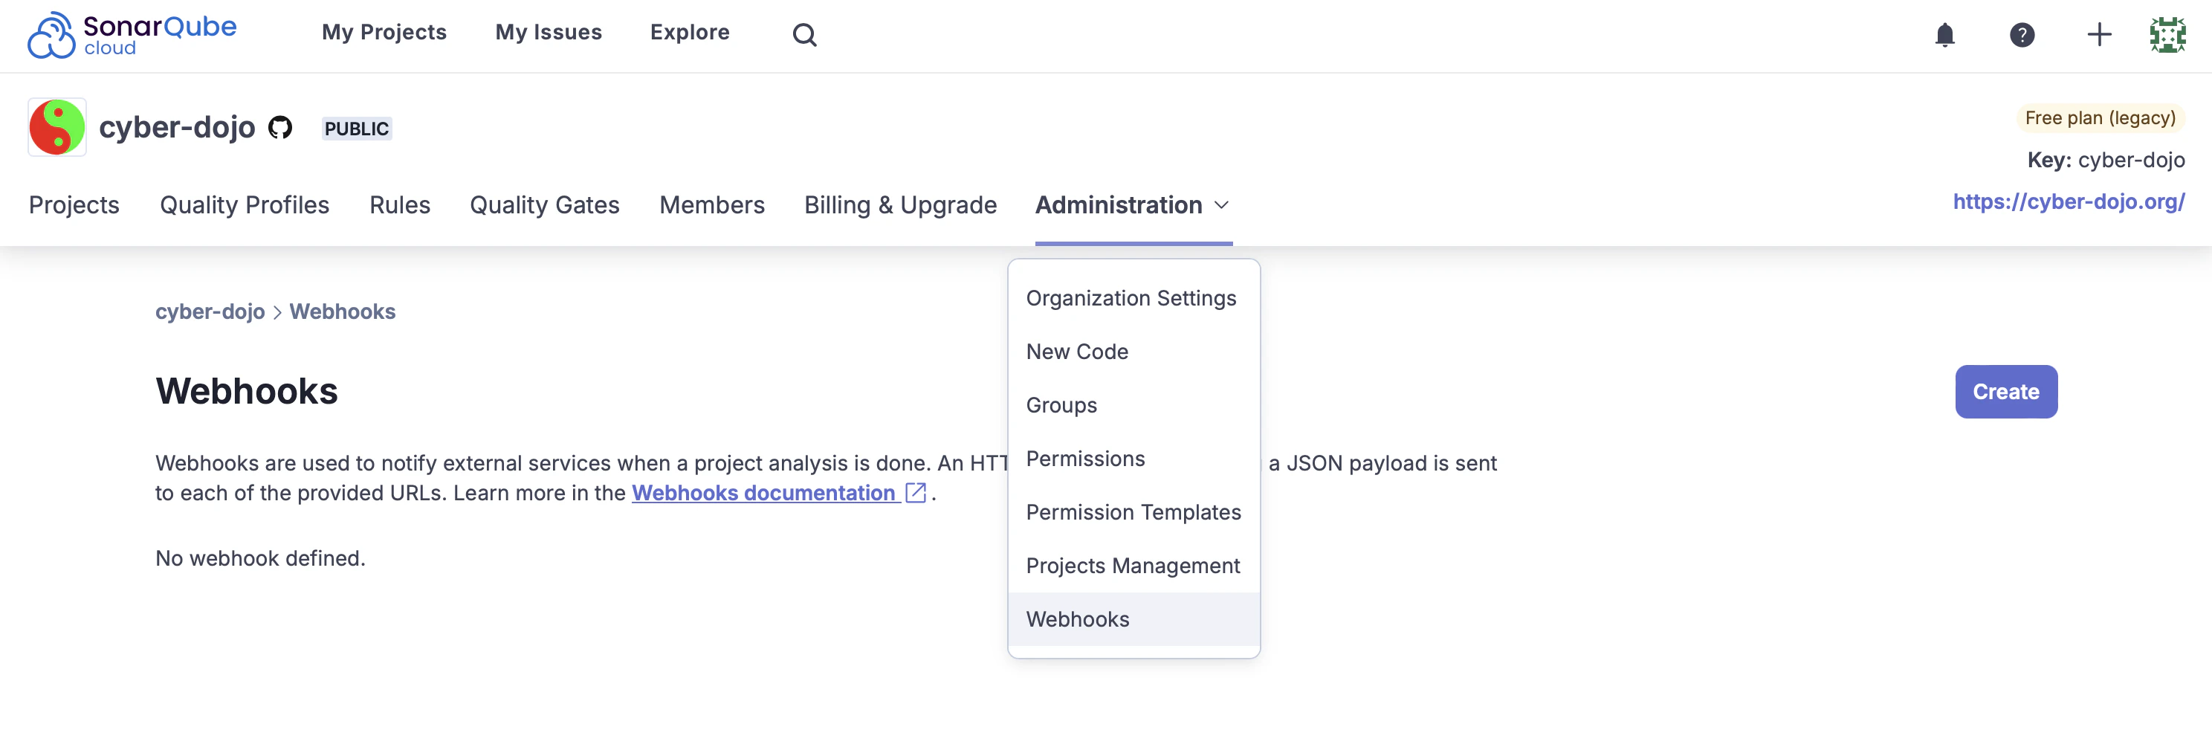Switch to the Quality Gates tab
Viewport: 2212px width, 756px height.
544,205
